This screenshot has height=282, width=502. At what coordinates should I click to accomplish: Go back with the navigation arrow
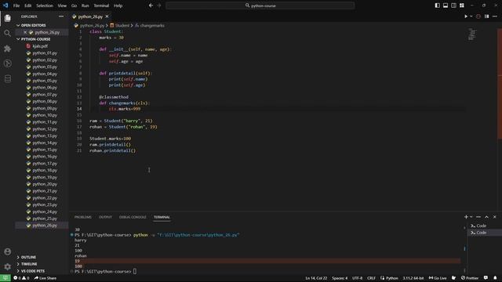pos(151,5)
